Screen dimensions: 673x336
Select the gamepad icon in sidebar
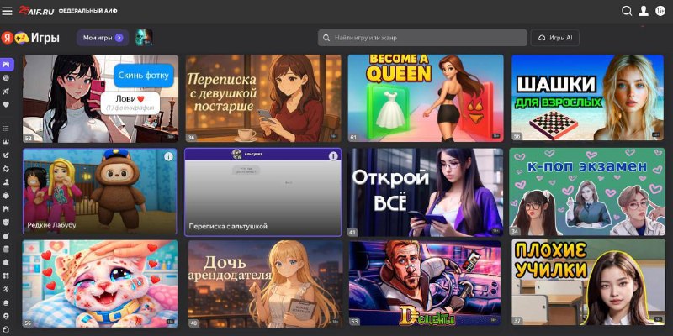click(7, 65)
